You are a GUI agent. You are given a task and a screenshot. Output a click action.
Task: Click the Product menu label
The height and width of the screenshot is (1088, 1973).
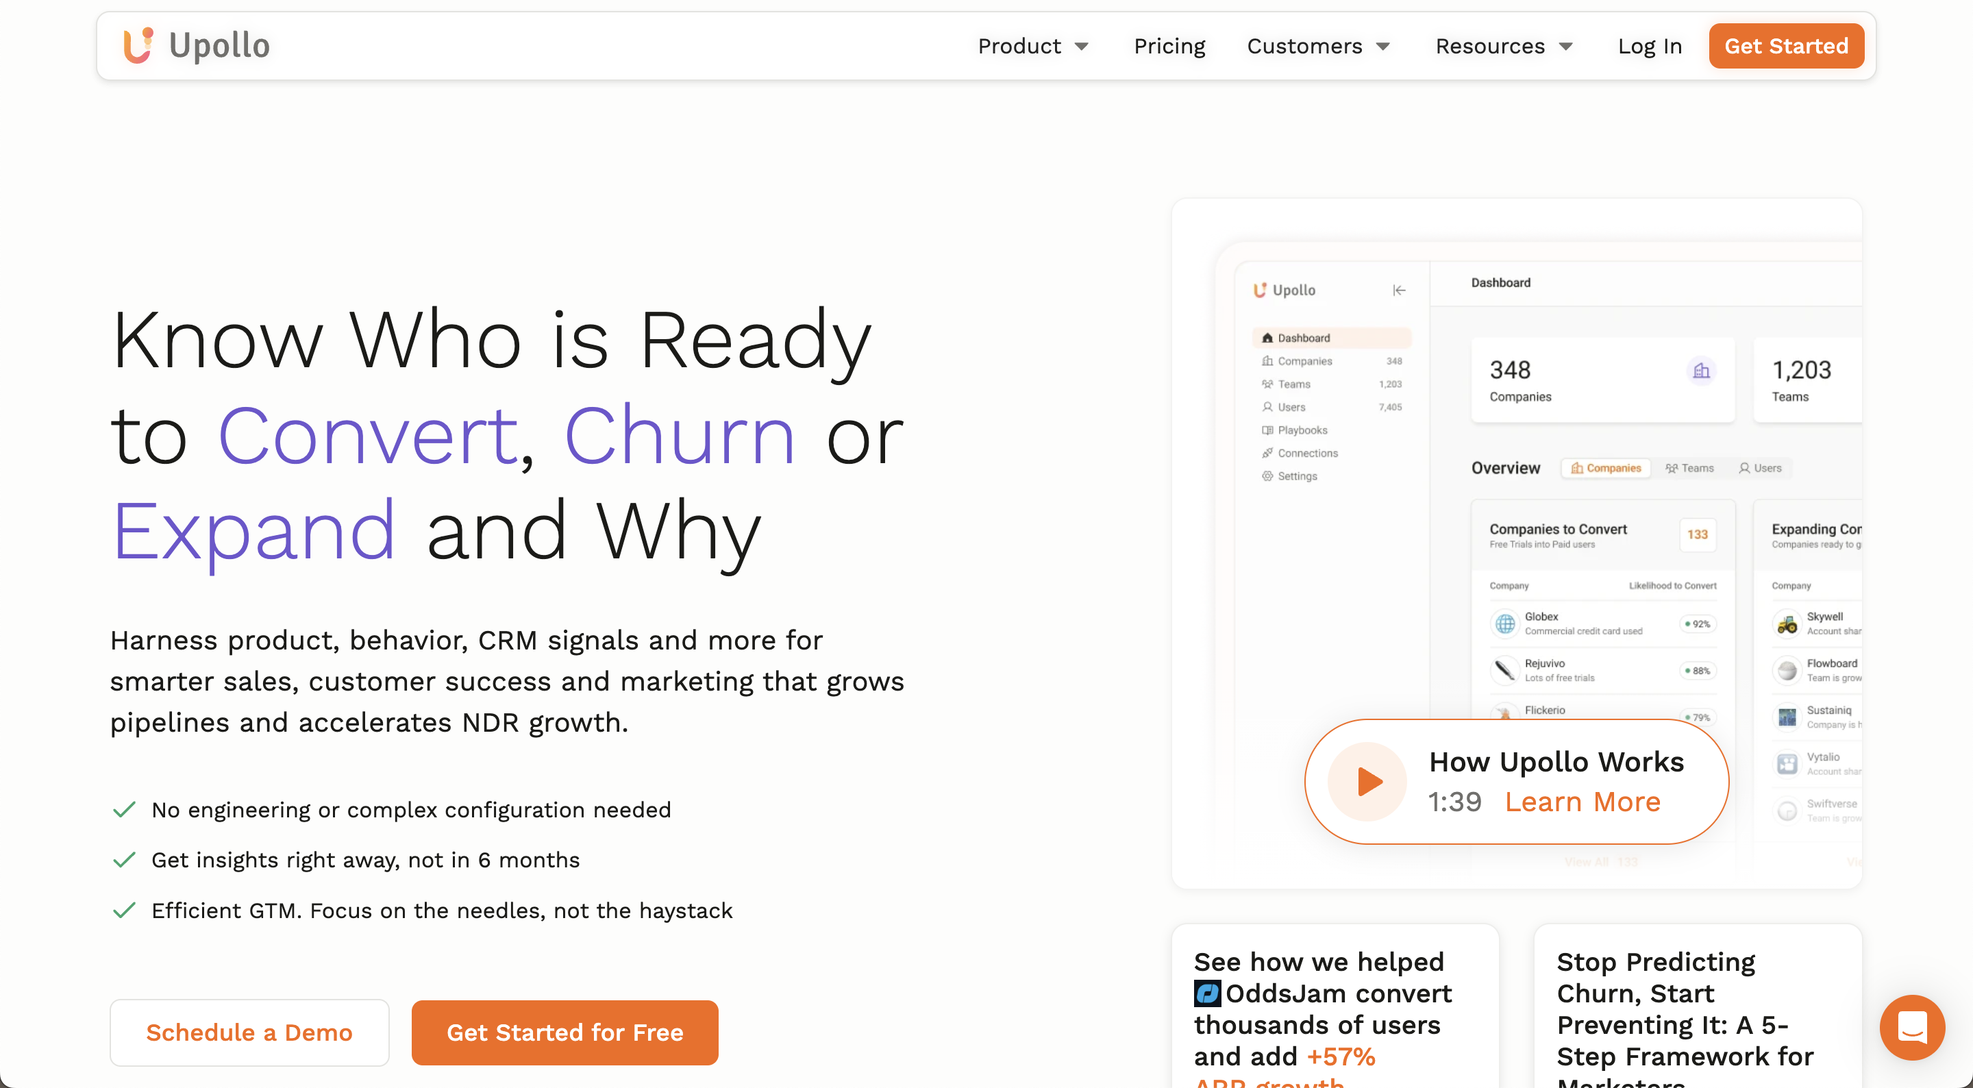point(1019,46)
